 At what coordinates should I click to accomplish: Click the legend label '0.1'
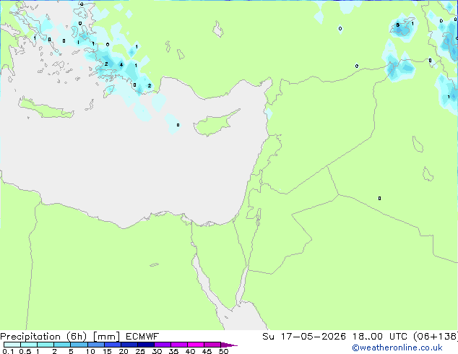coord(8,351)
